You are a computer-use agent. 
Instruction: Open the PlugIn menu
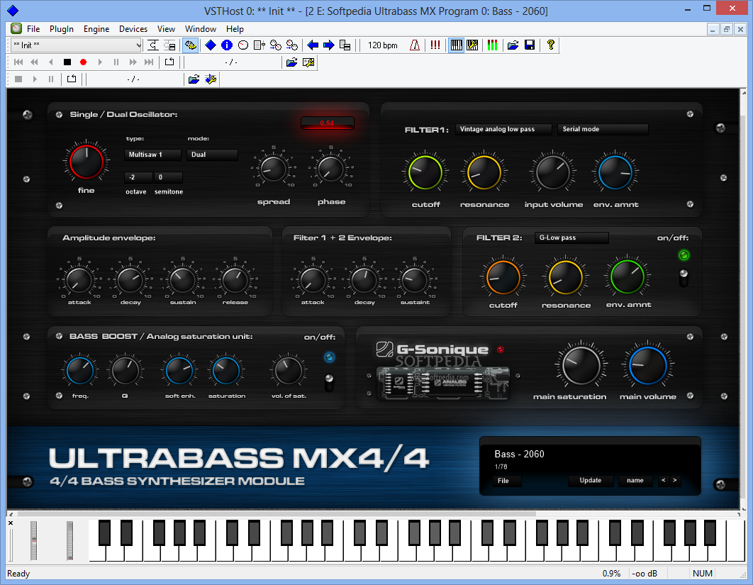point(62,29)
